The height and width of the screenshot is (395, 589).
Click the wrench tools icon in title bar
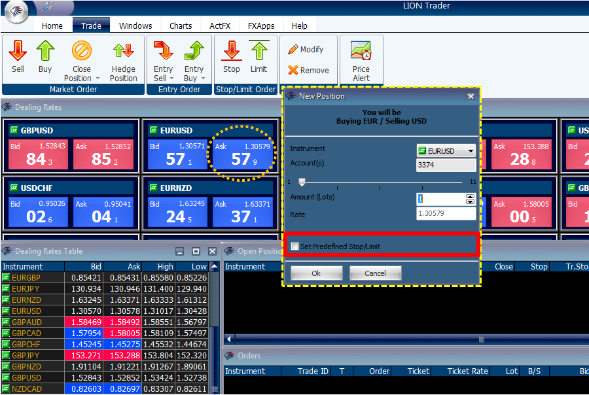coord(48,6)
